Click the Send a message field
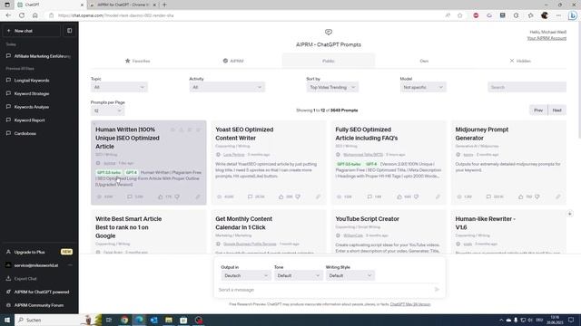581x326 pixels. (324, 290)
